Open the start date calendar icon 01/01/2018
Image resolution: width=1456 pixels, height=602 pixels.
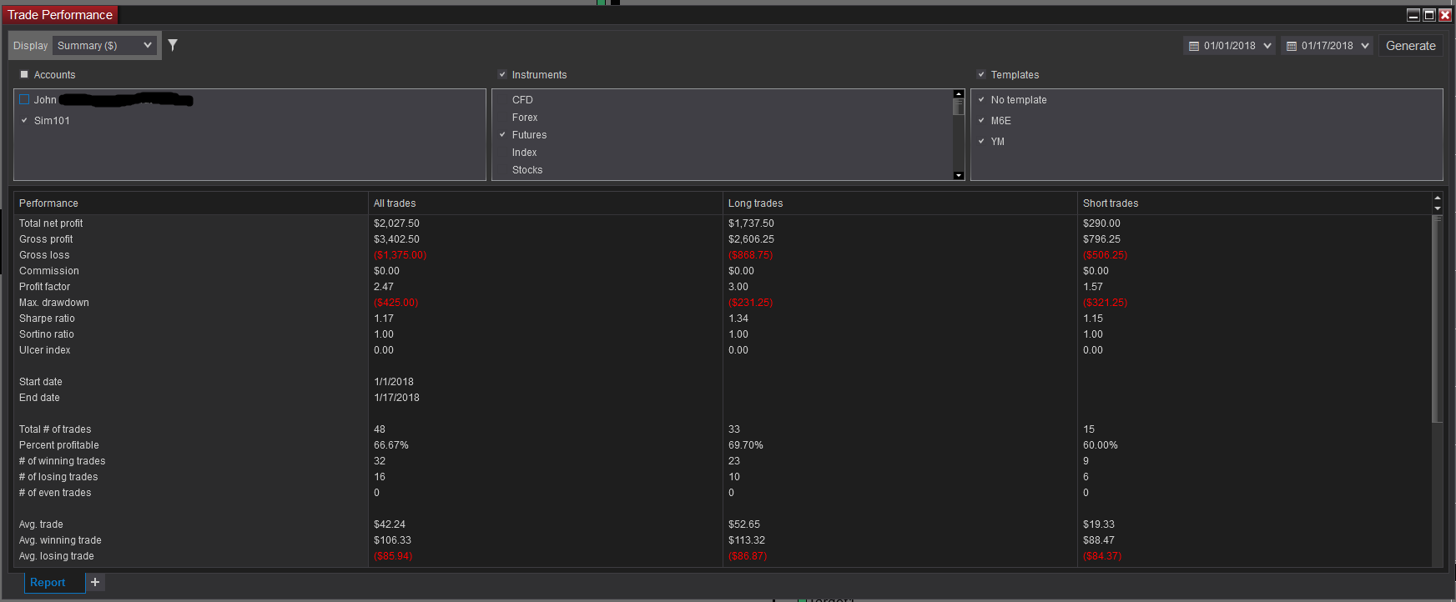[1194, 46]
